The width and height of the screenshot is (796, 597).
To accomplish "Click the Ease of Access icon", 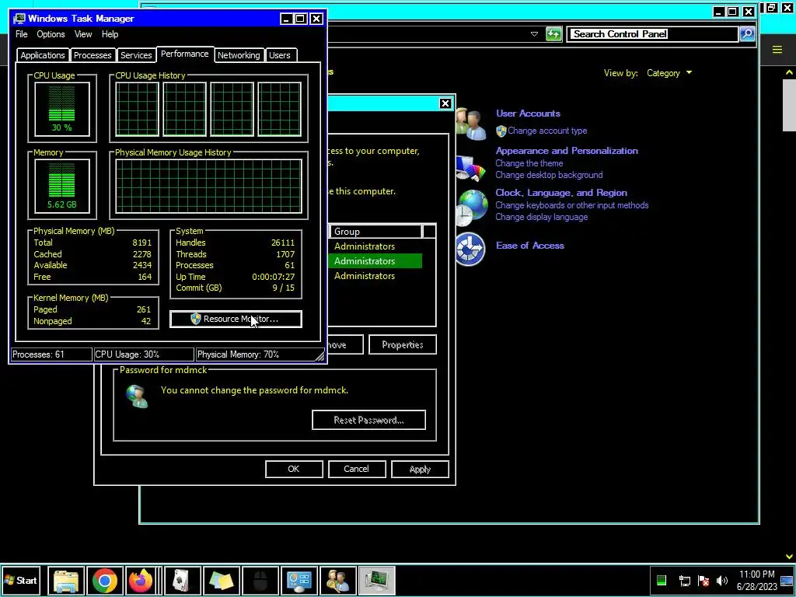I will pyautogui.click(x=470, y=249).
